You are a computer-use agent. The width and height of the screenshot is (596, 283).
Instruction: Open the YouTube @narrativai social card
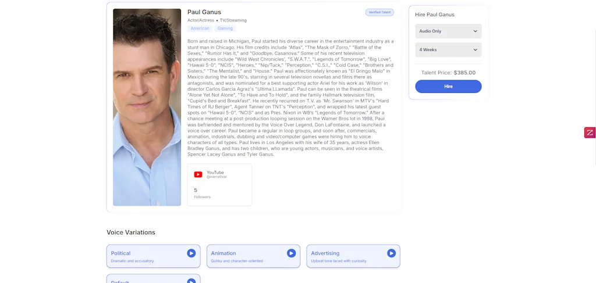click(x=219, y=185)
